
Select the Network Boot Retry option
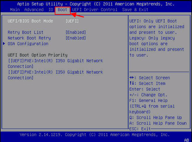point(29,38)
